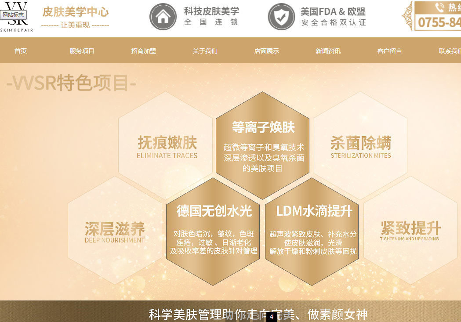The image size is (461, 322).
Task: Open the 关于我们 navigation link
Action: click(x=205, y=51)
